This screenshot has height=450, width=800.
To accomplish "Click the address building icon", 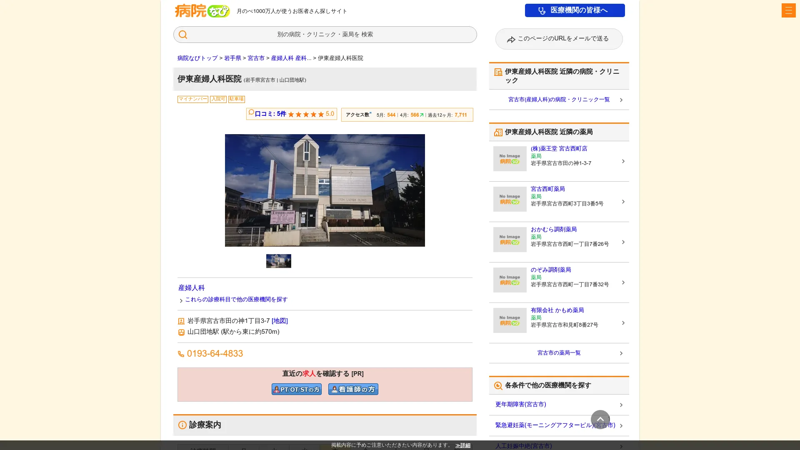I will tap(181, 321).
